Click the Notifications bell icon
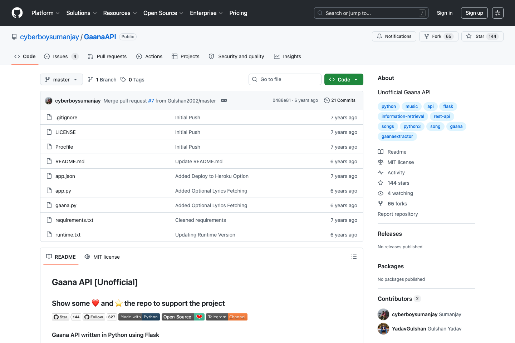The height and width of the screenshot is (343, 515). (x=379, y=36)
